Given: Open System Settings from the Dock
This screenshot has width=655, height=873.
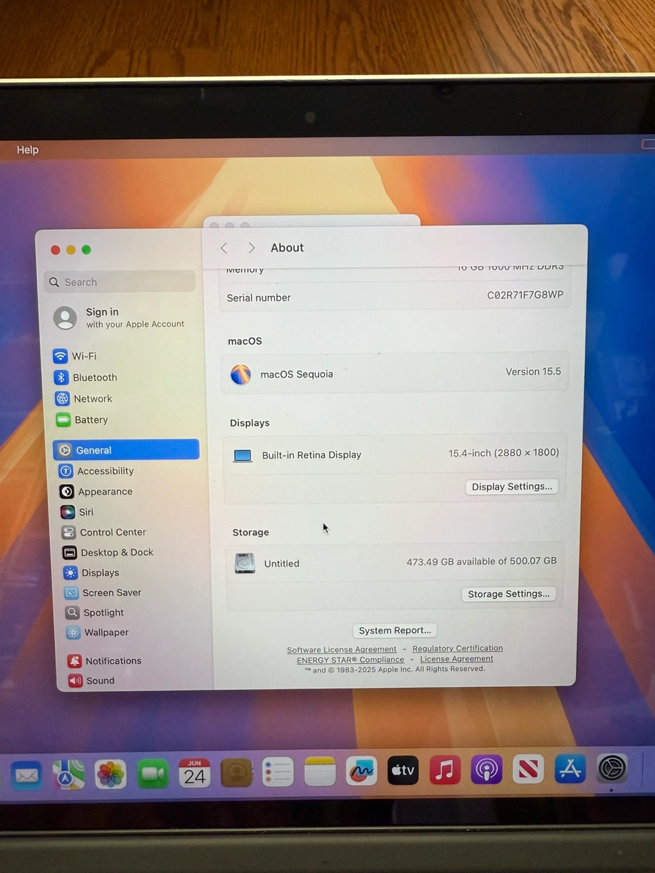Looking at the screenshot, I should 612,768.
